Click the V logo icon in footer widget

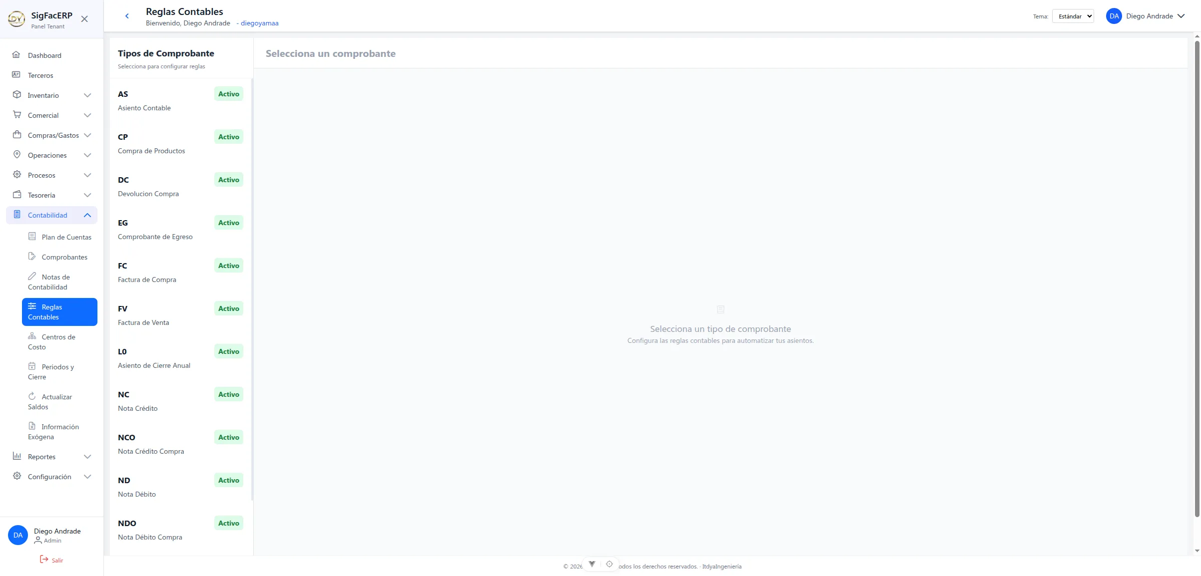click(x=592, y=564)
